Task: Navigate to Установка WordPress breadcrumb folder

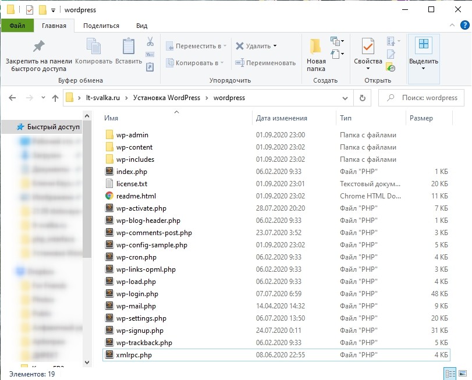Action: (166, 98)
